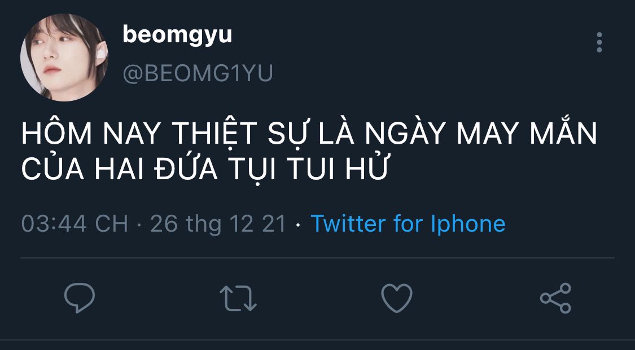Viewport: 635px width, 350px height.
Task: Click the 03:44 CH timestamp
Action: pyautogui.click(x=75, y=224)
